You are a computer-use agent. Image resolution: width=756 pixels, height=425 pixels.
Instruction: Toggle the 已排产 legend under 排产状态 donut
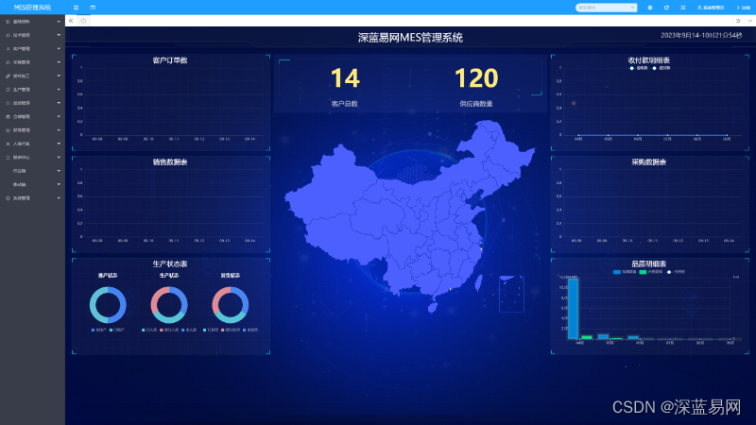pos(117,330)
